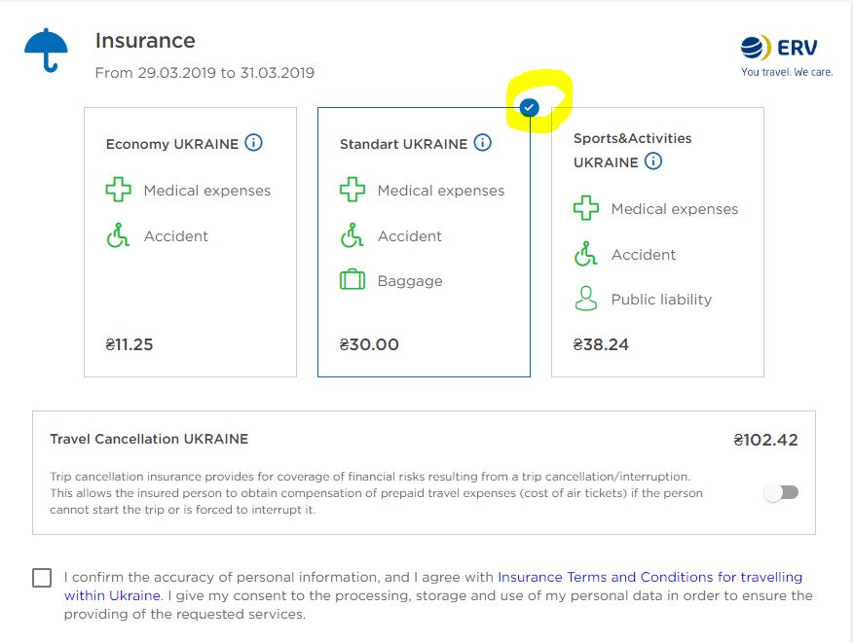Enable the Travel Cancellation UKRAINE toggle
Image resolution: width=853 pixels, height=643 pixels.
[x=781, y=492]
